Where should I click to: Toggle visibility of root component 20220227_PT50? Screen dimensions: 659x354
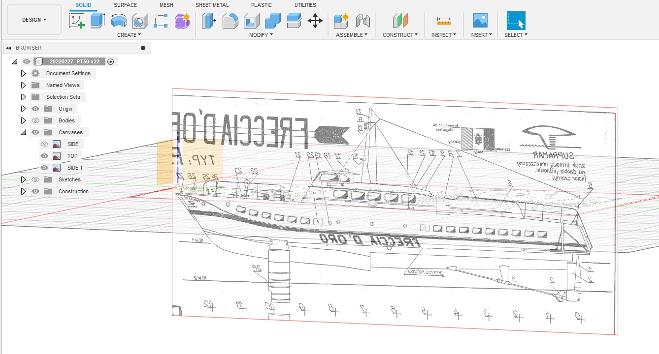coord(27,61)
